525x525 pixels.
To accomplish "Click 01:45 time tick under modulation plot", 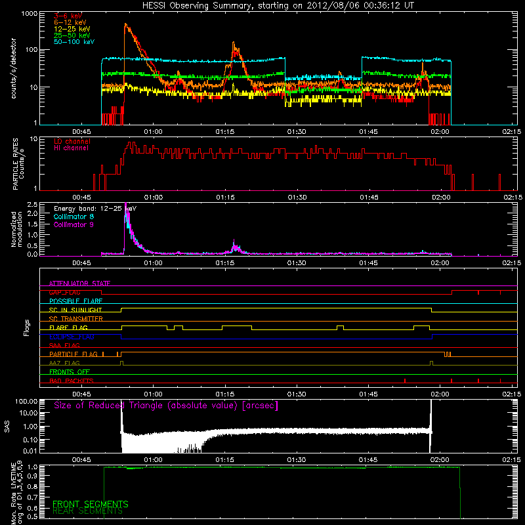I will point(369,263).
